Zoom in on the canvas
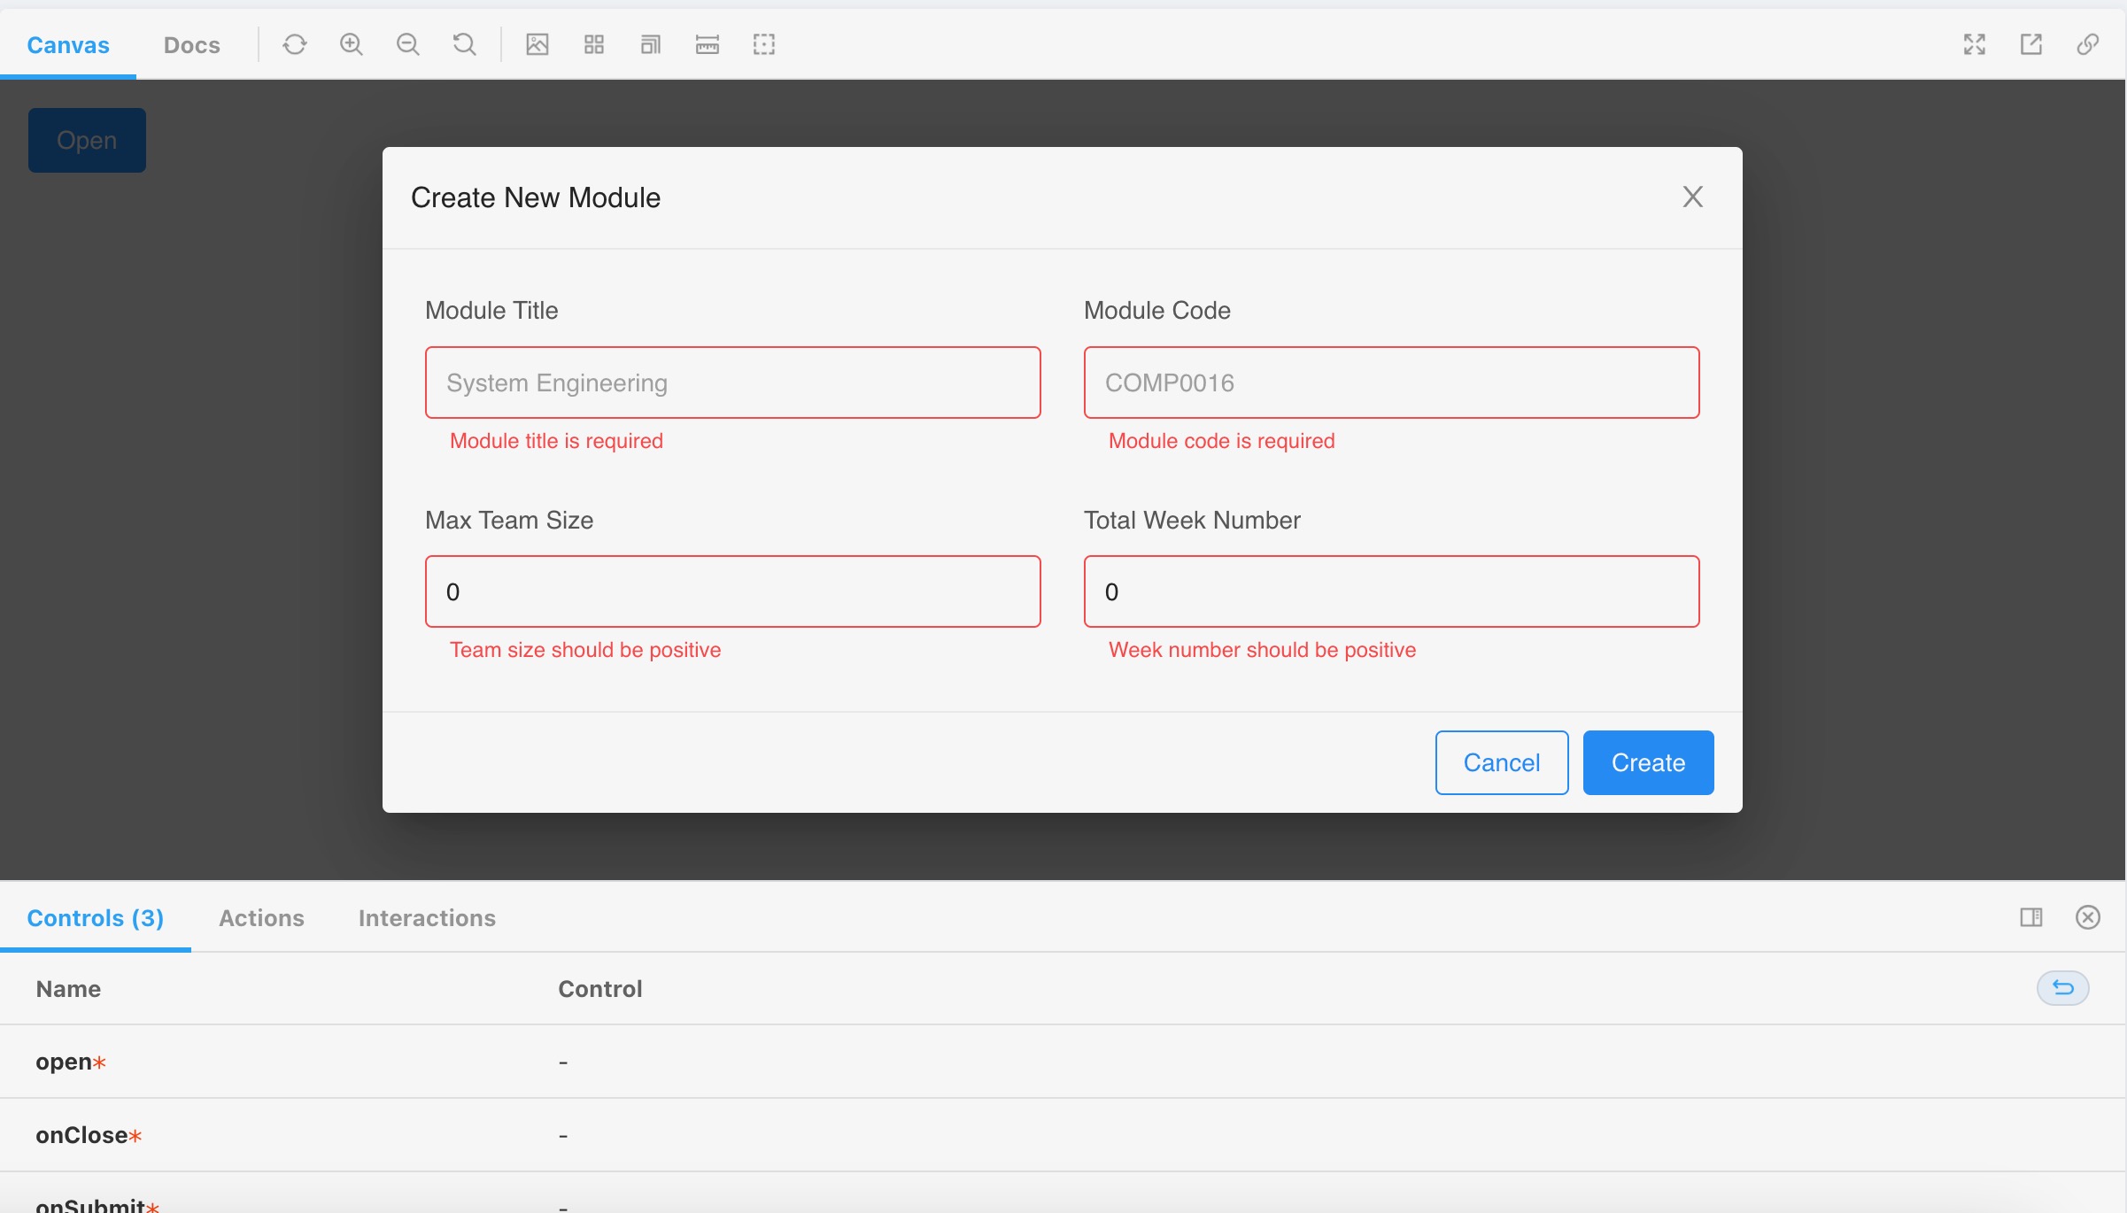Screen dimensions: 2127x1213 [352, 44]
